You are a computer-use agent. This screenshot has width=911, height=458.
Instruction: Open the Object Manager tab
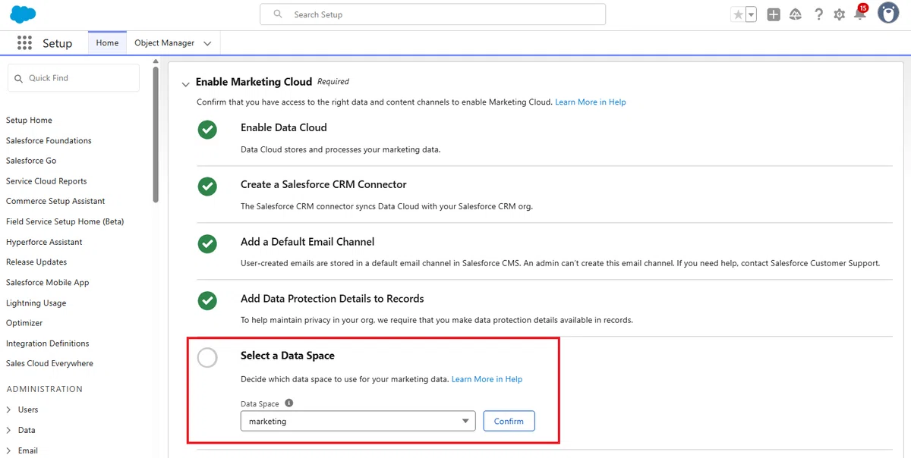tap(165, 43)
